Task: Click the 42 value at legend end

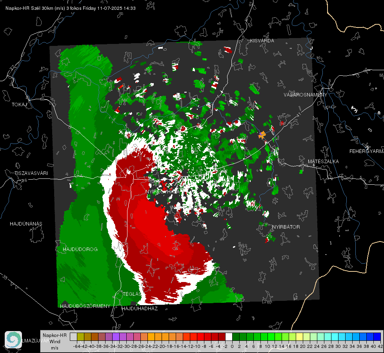Action: tap(380, 346)
